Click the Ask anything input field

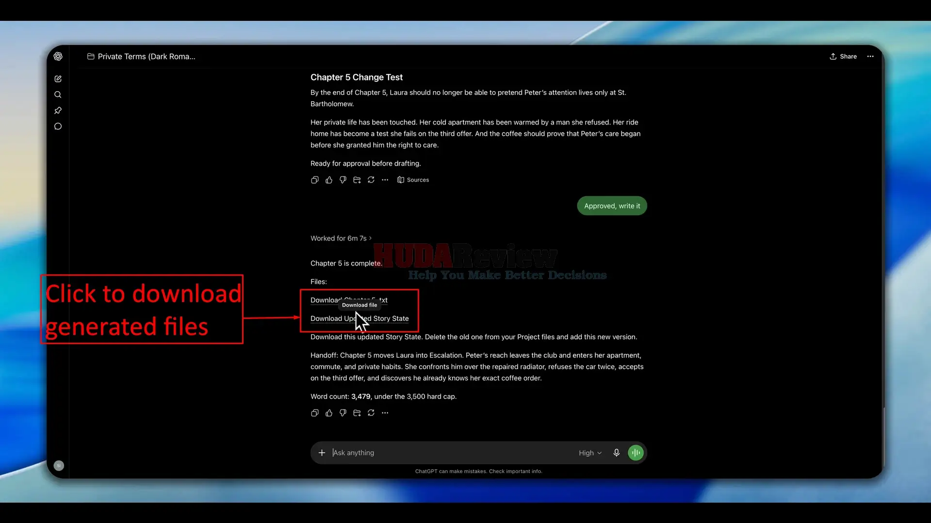(x=451, y=453)
